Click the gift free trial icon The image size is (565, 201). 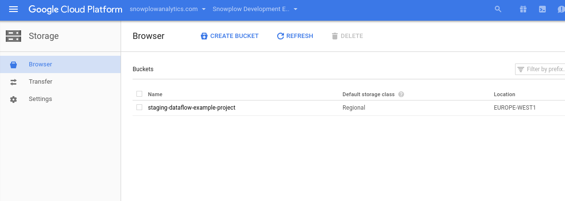[523, 9]
